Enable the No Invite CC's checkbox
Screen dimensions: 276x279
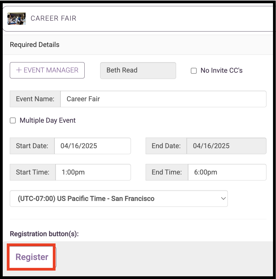tap(194, 71)
